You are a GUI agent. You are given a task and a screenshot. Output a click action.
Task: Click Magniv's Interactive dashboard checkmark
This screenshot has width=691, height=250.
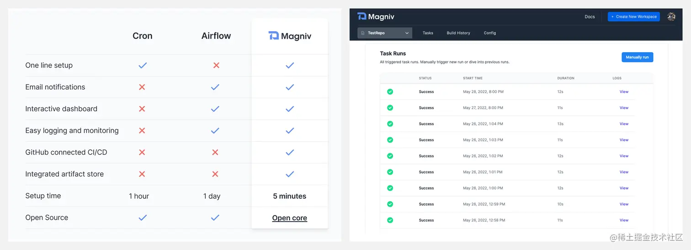(290, 109)
